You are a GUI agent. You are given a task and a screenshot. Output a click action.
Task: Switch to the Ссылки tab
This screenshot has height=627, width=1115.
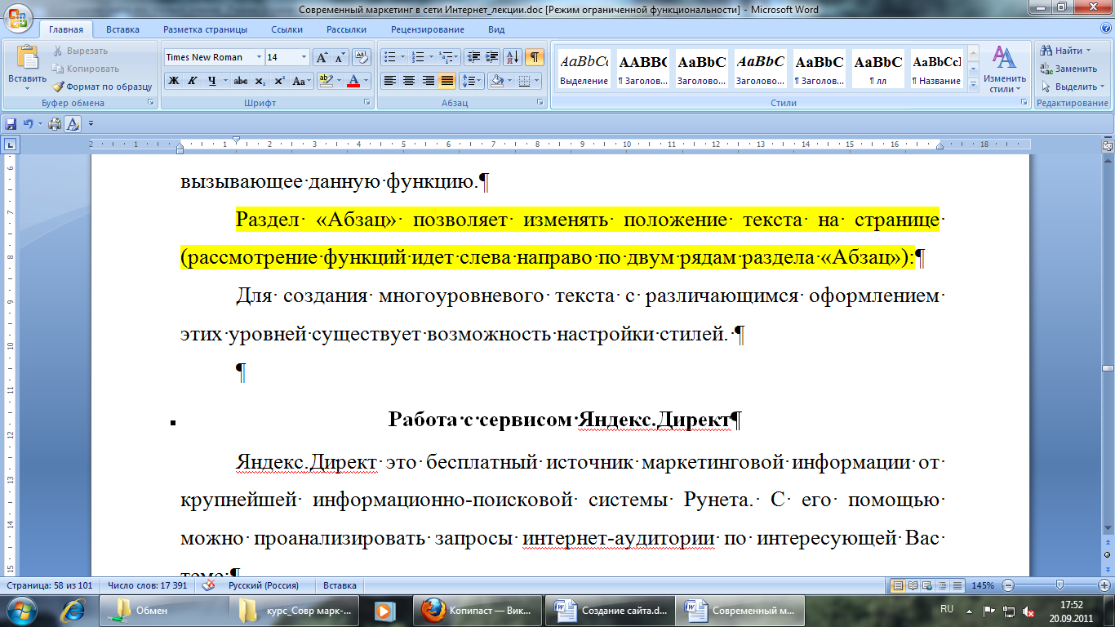[x=287, y=29]
